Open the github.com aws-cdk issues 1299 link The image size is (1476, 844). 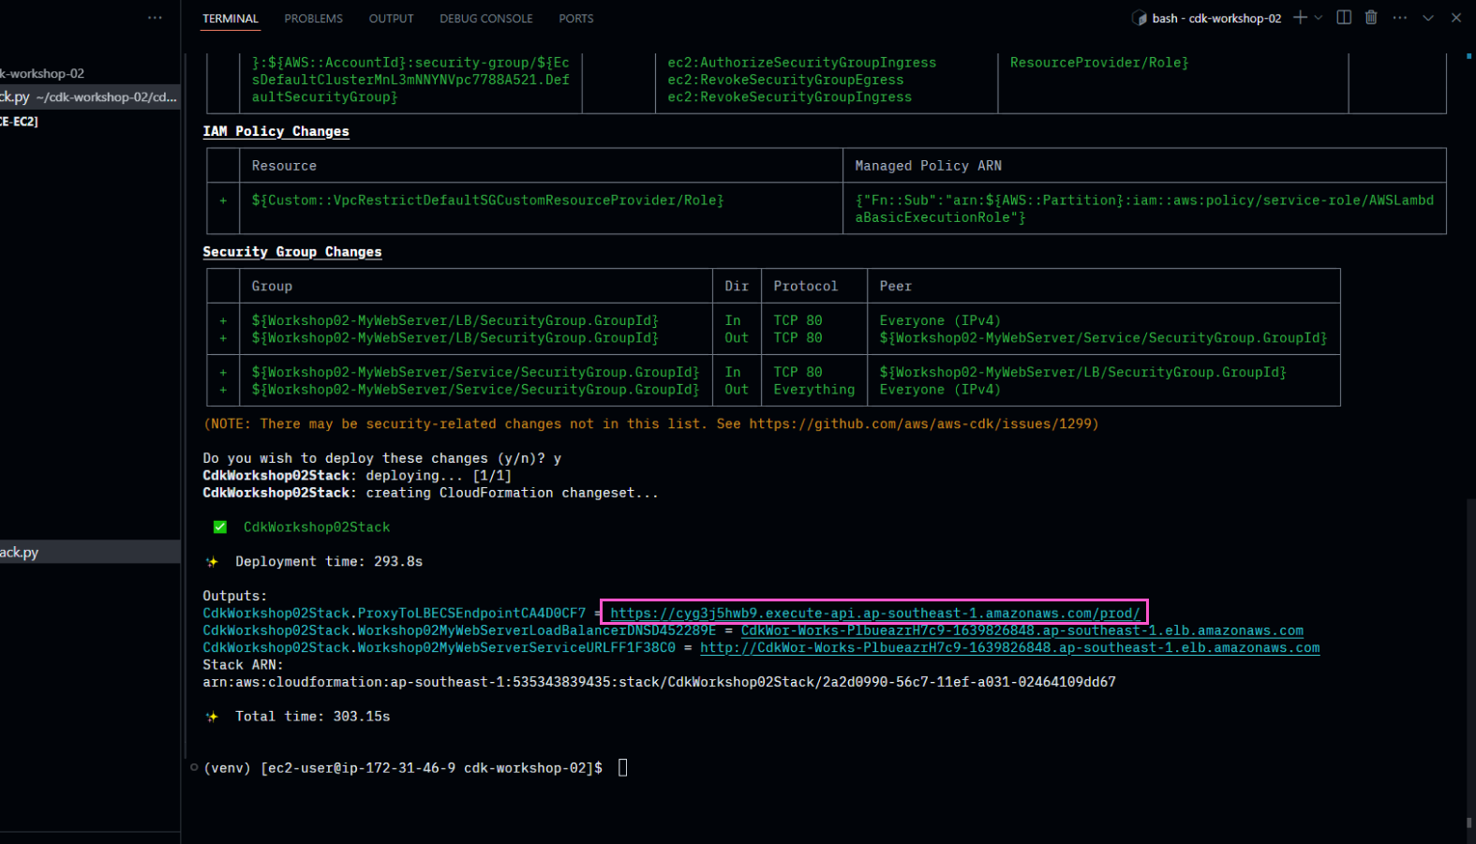click(x=921, y=424)
